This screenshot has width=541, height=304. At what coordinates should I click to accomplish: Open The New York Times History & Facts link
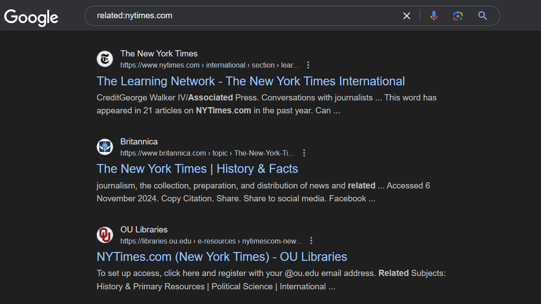(197, 169)
